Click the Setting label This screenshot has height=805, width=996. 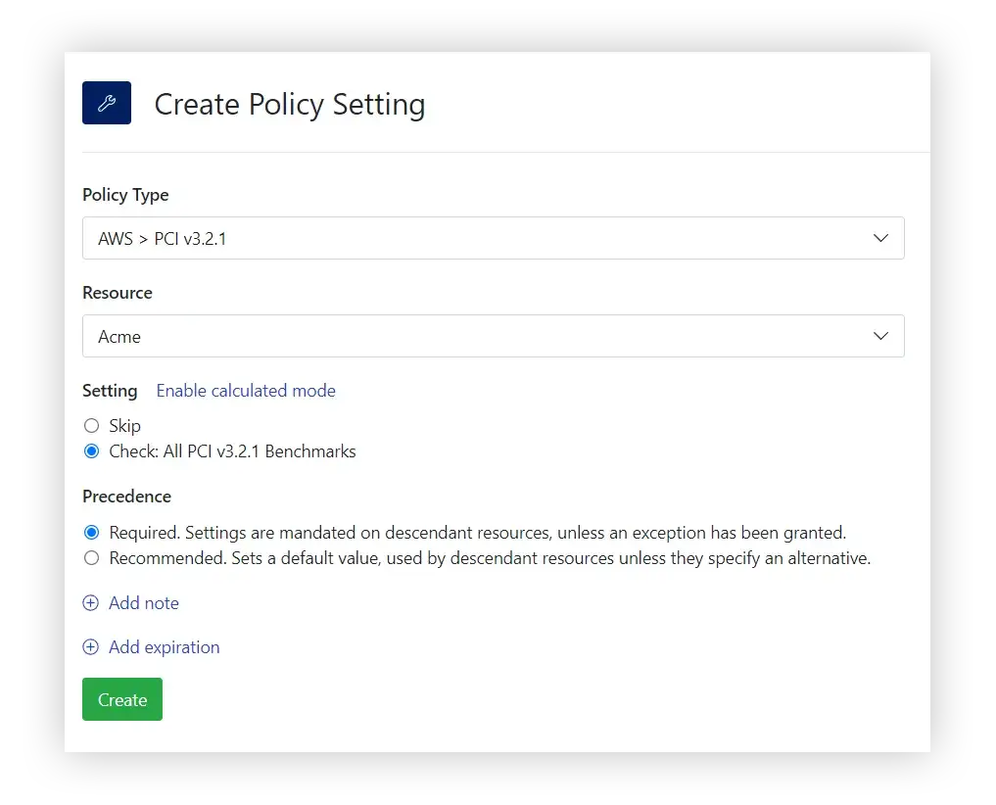click(x=110, y=391)
